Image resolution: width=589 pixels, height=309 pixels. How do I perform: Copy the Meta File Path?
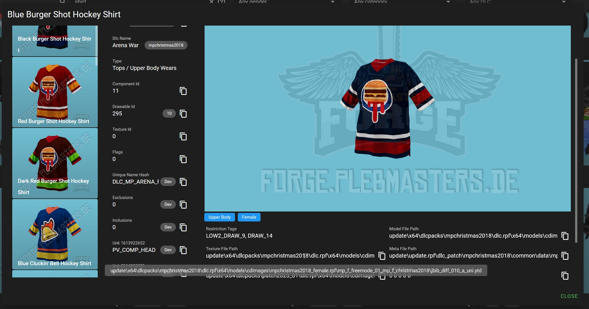coord(565,256)
